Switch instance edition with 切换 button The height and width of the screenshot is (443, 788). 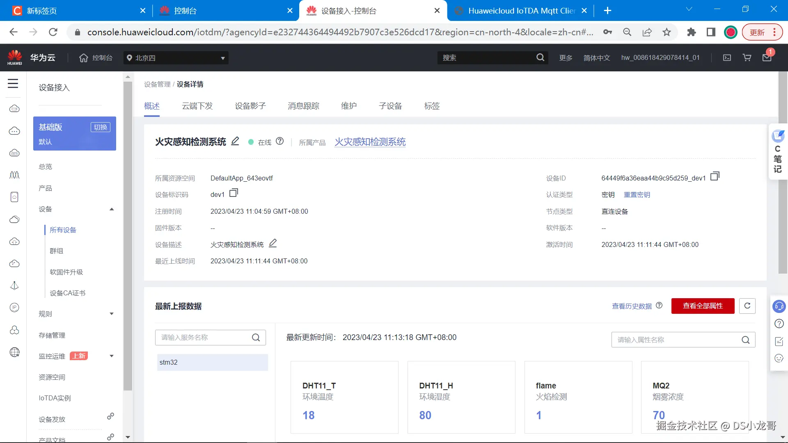(x=100, y=127)
